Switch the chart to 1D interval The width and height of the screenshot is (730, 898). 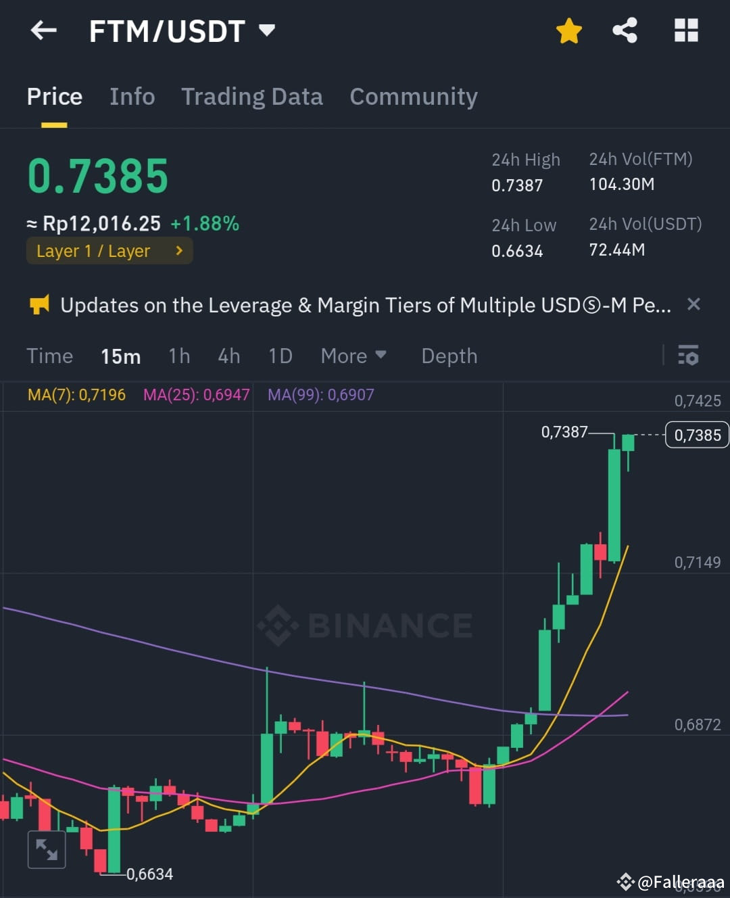coord(280,356)
